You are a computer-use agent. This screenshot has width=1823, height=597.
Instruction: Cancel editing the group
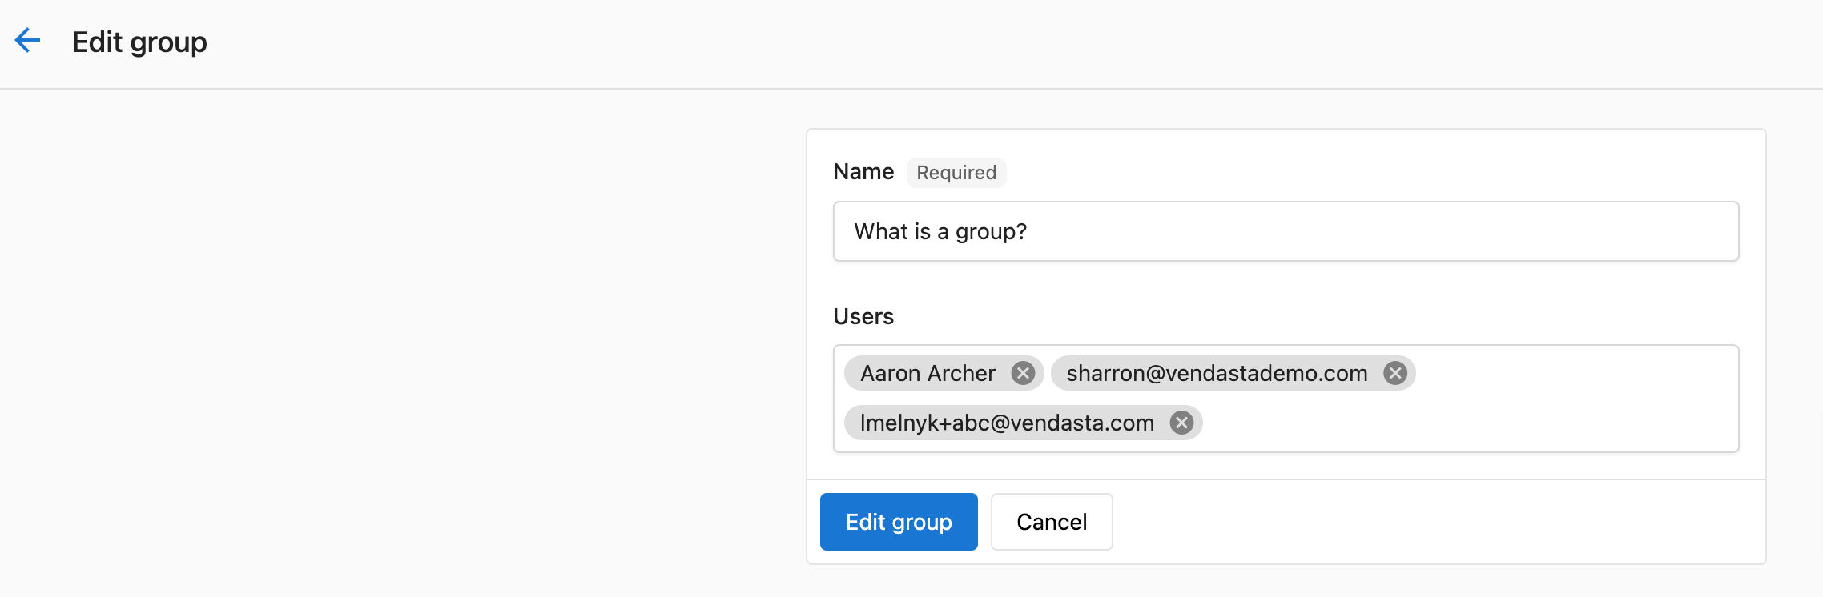tap(1052, 522)
